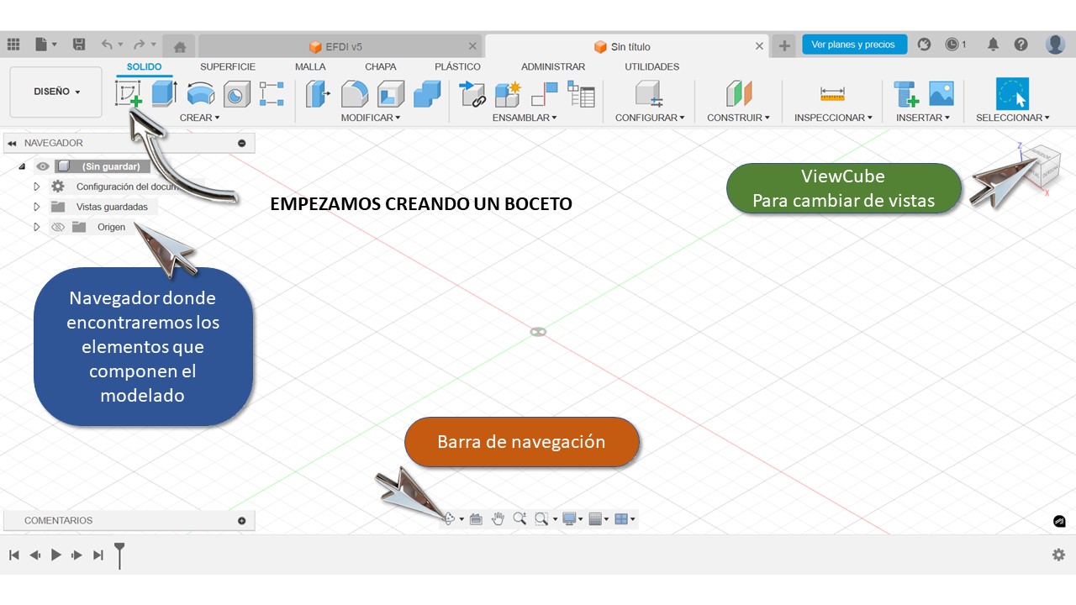The width and height of the screenshot is (1076, 605).
Task: Toggle visibility of the Origen folder
Action: [58, 227]
